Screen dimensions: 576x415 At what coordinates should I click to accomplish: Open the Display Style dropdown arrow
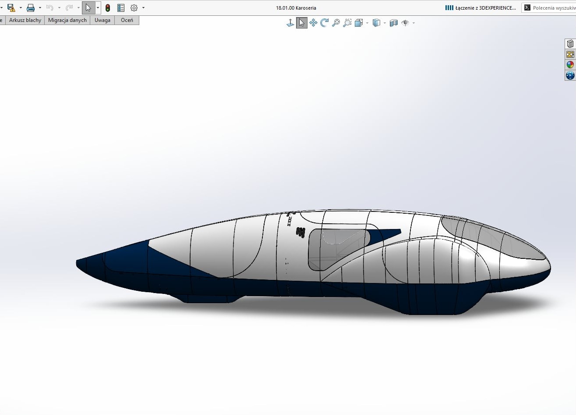point(384,22)
